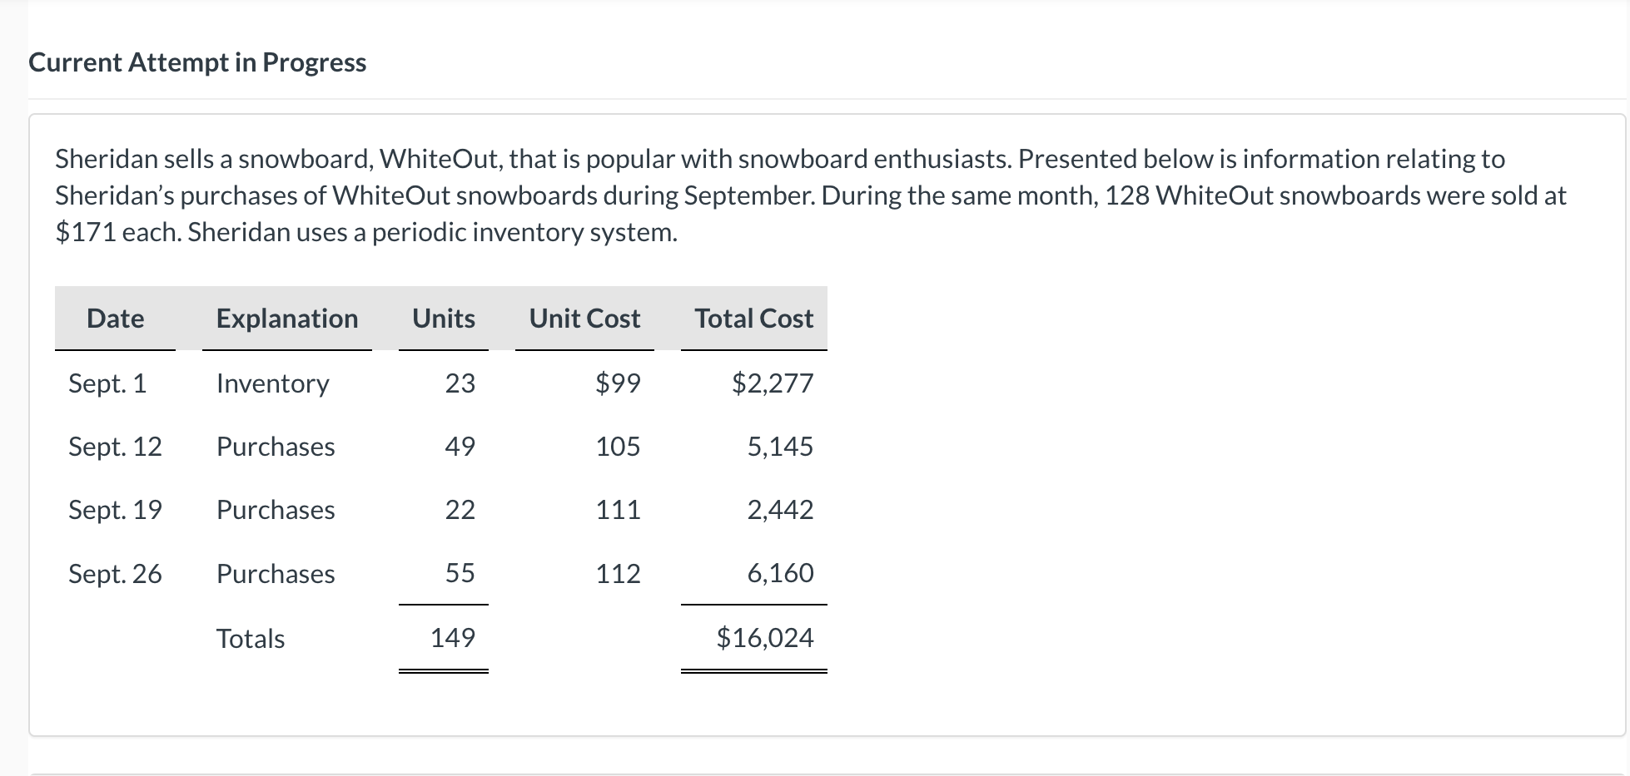Click the Total Cost column header
Screen dimensions: 1630x776
[754, 319]
